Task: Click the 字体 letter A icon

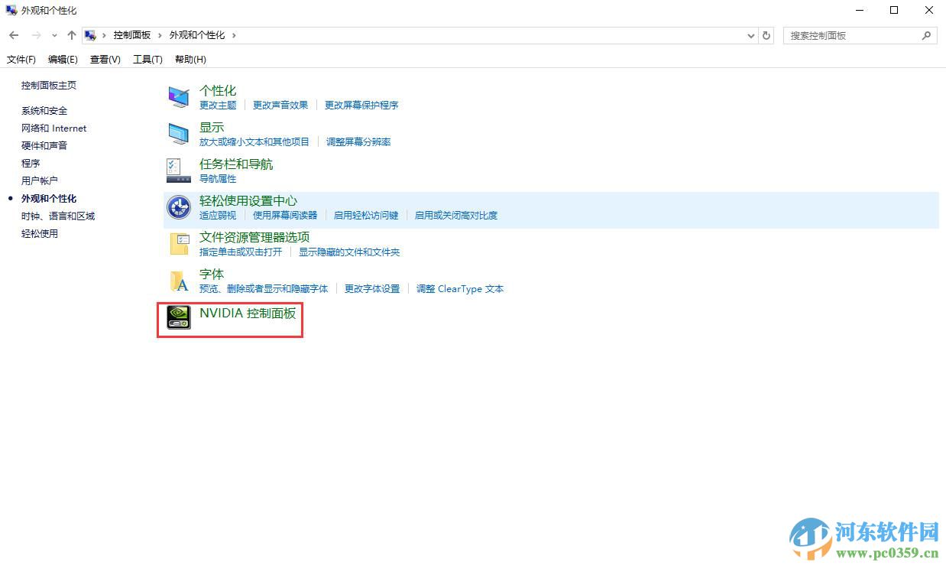Action: [x=178, y=280]
